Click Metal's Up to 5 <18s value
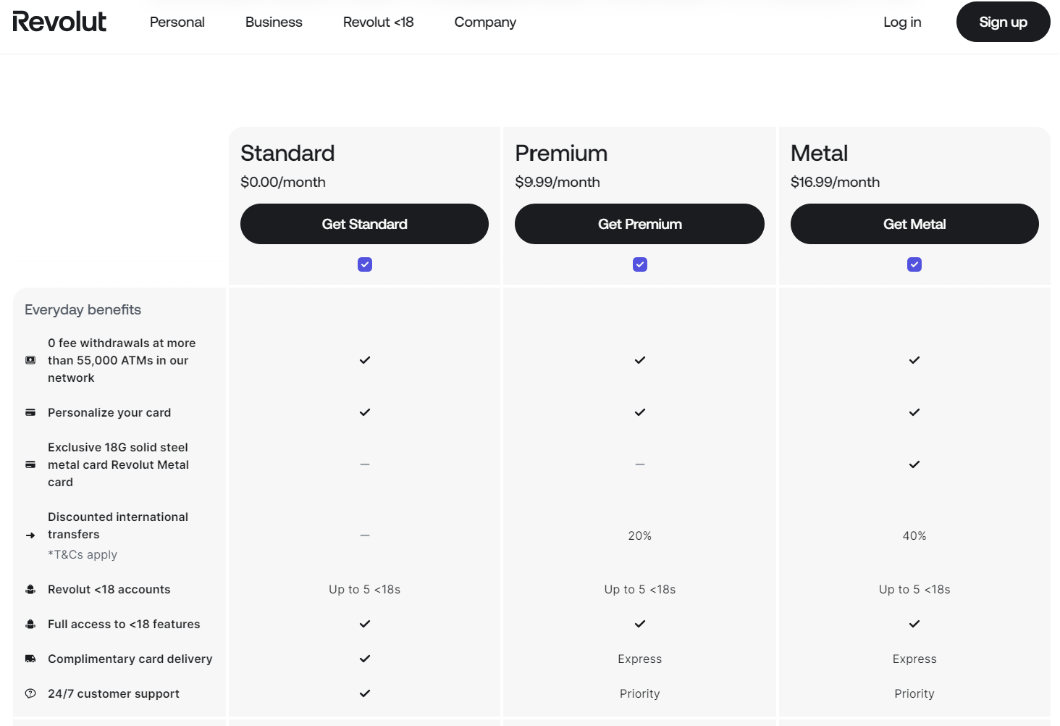 [x=914, y=590]
